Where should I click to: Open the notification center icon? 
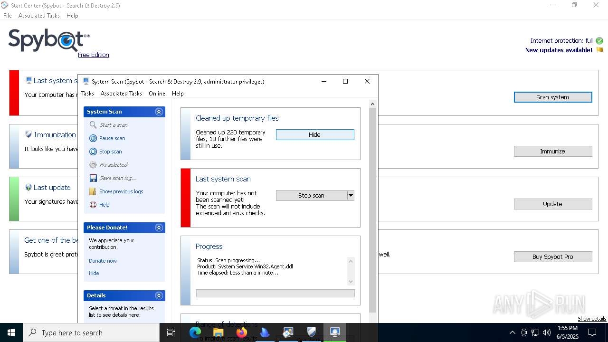592,332
